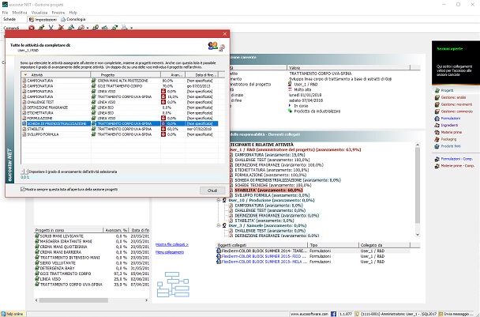Toggle 'Mostra sempre questa lista' checkbox

(x=23, y=190)
